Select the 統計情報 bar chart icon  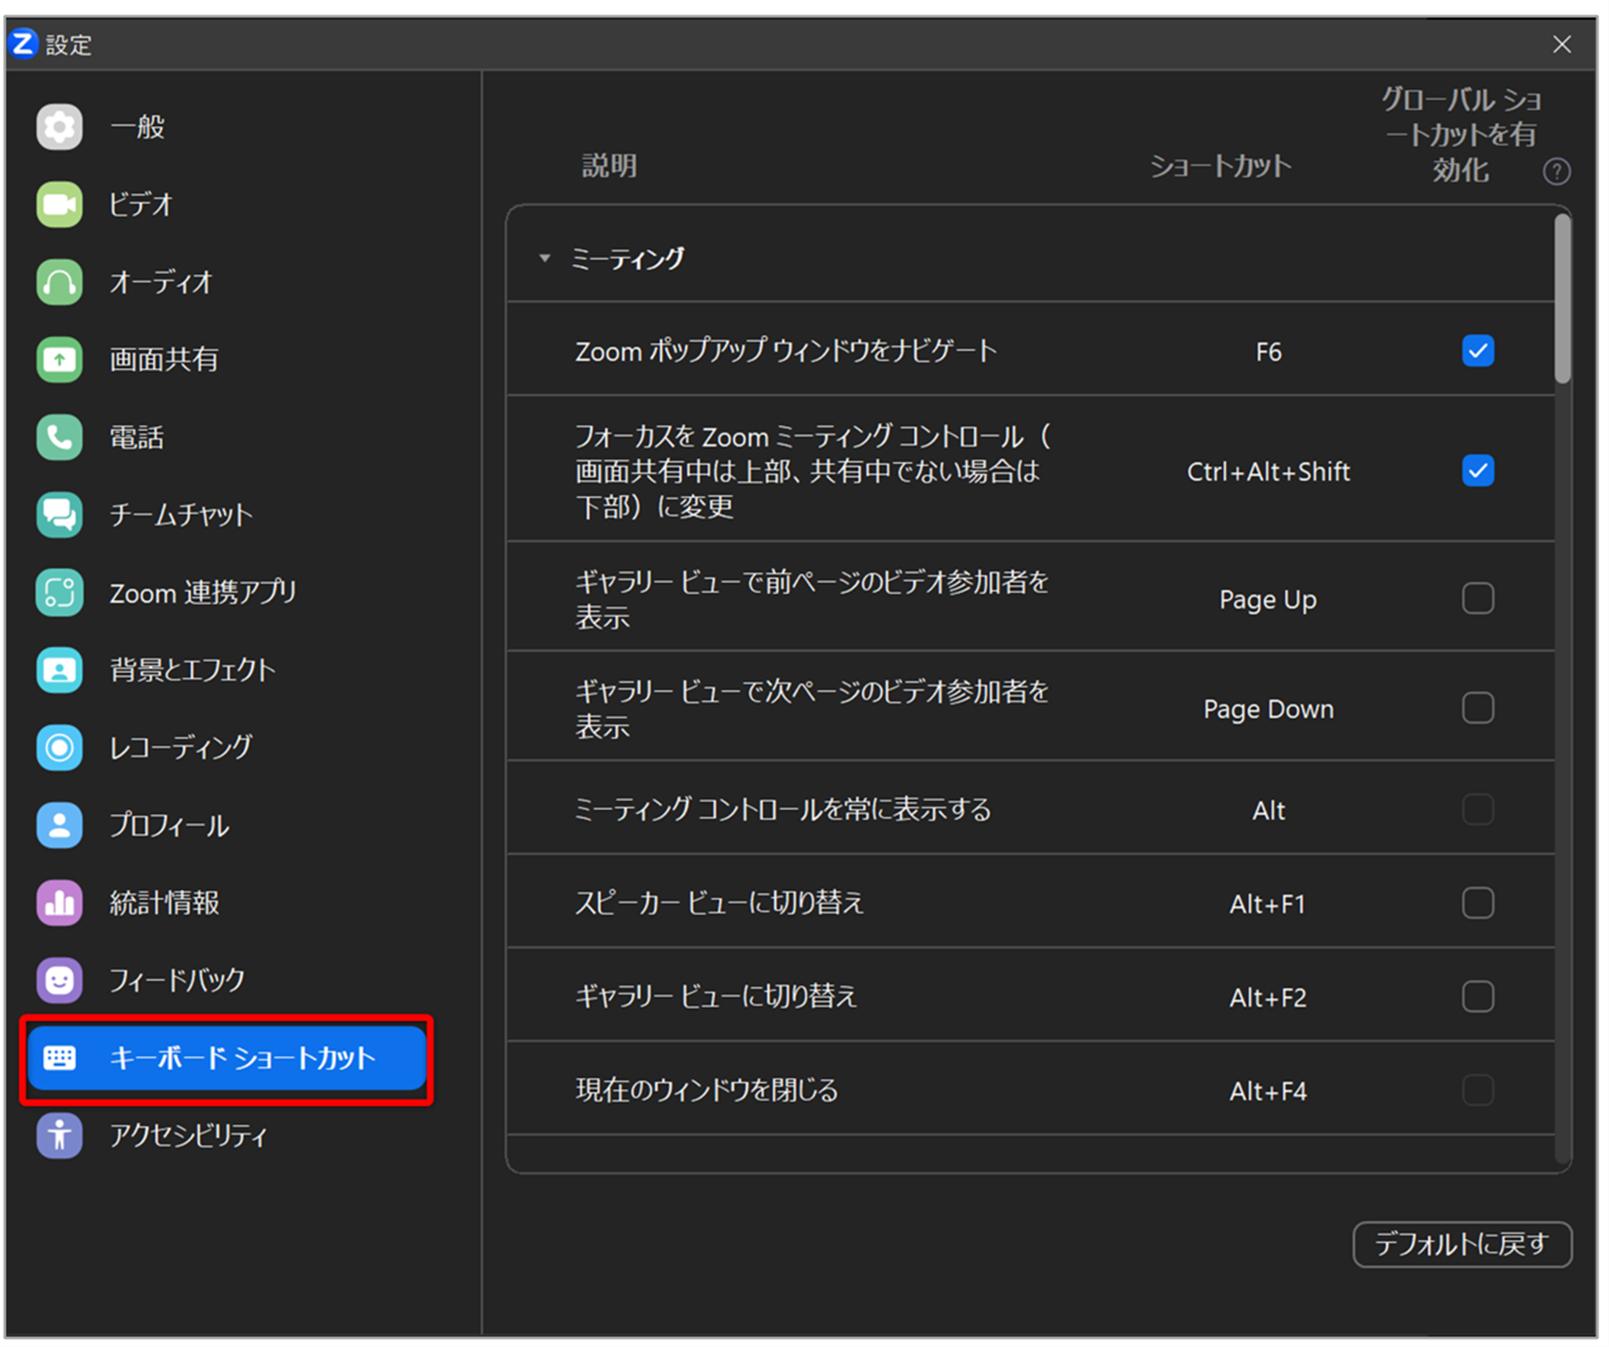click(x=59, y=903)
